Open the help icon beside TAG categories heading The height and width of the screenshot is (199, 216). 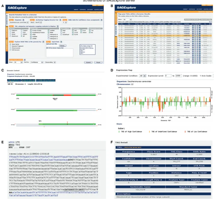(x=58, y=26)
